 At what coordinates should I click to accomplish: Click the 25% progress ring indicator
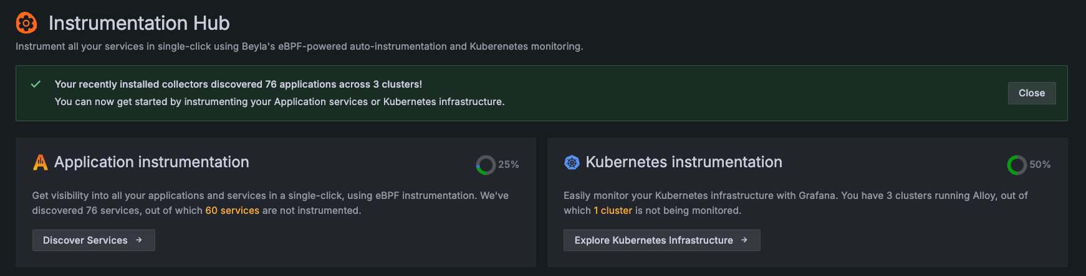(x=486, y=165)
